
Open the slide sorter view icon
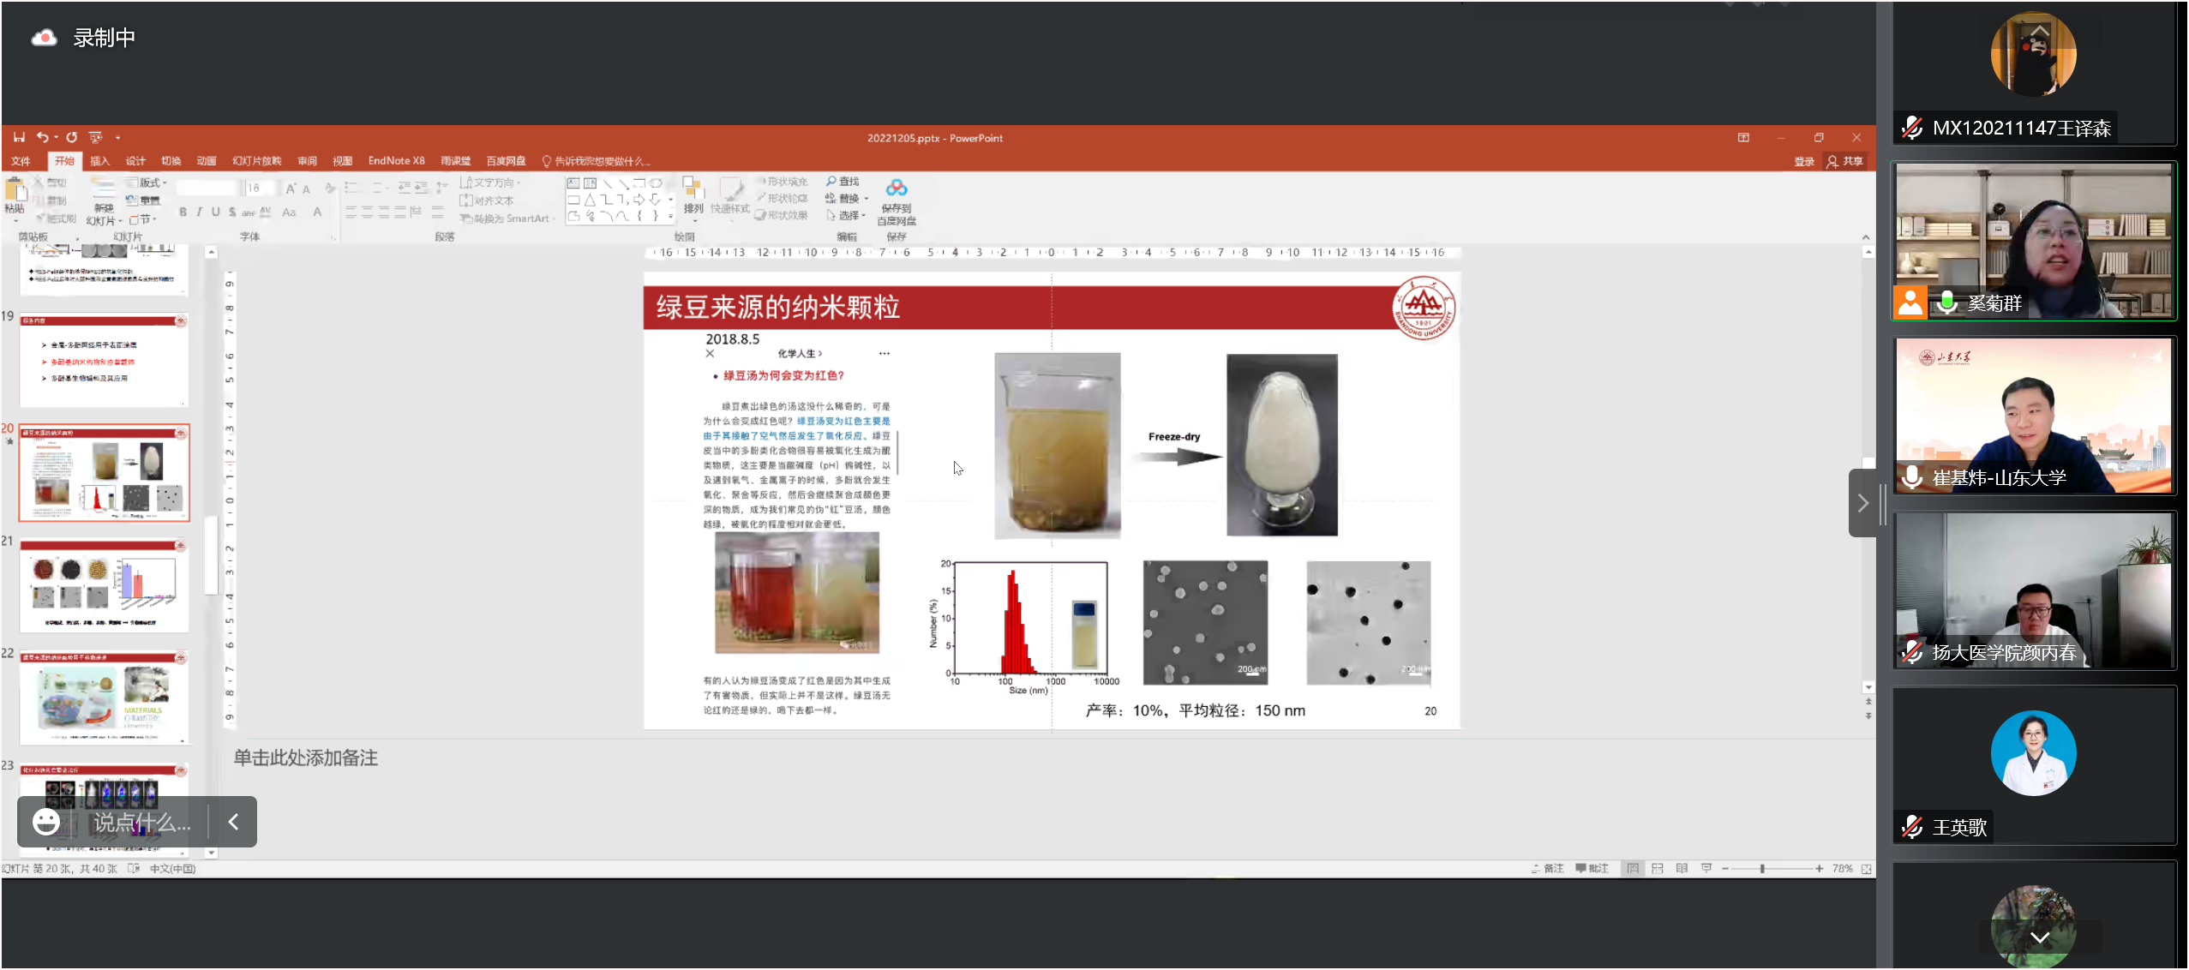(1658, 868)
